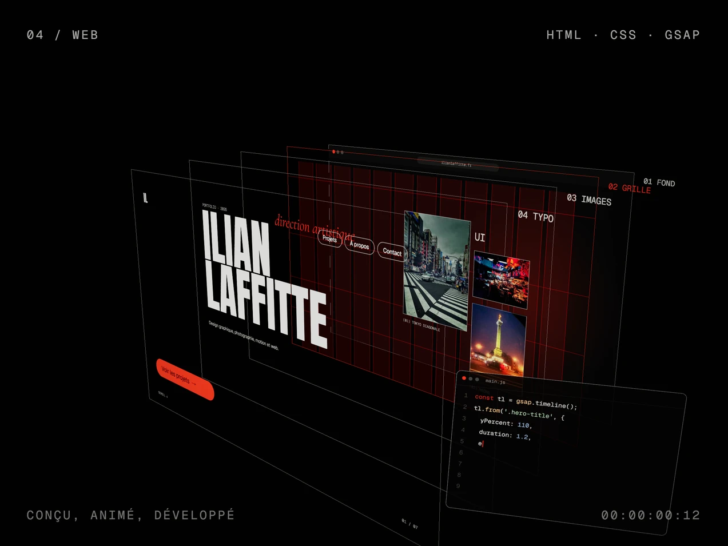Select the red 02 GRILLE layer label
This screenshot has width=728, height=546.
(630, 188)
